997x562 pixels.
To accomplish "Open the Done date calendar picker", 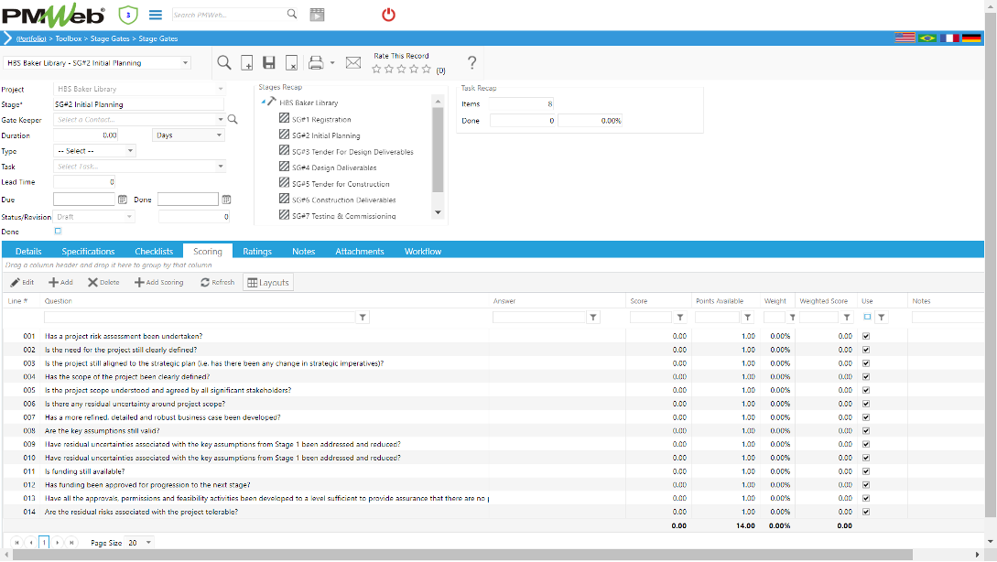I will pyautogui.click(x=226, y=200).
